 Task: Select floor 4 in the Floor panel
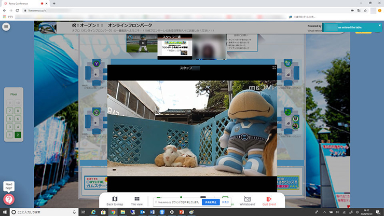coord(18,127)
